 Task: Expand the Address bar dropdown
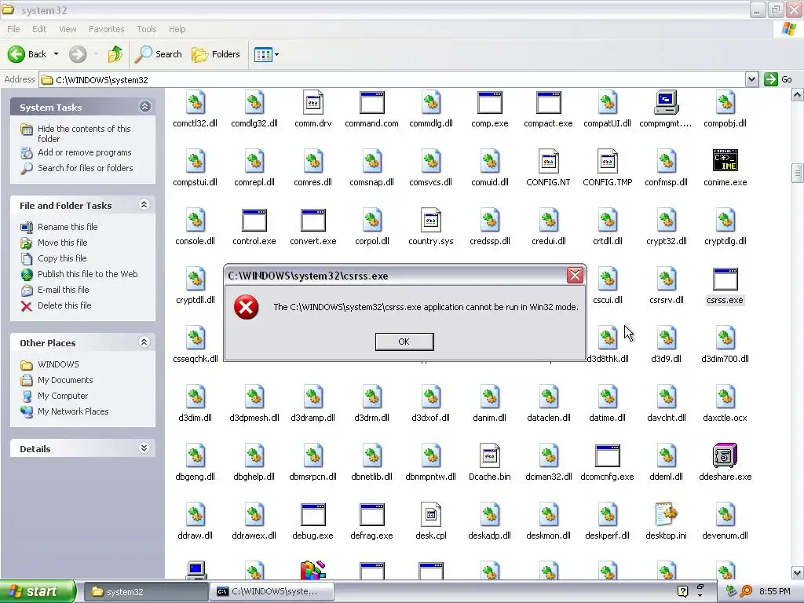751,79
